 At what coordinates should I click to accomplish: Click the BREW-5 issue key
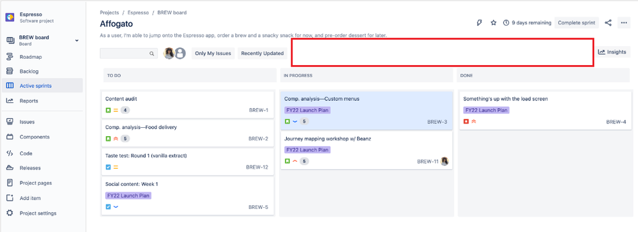tap(259, 207)
